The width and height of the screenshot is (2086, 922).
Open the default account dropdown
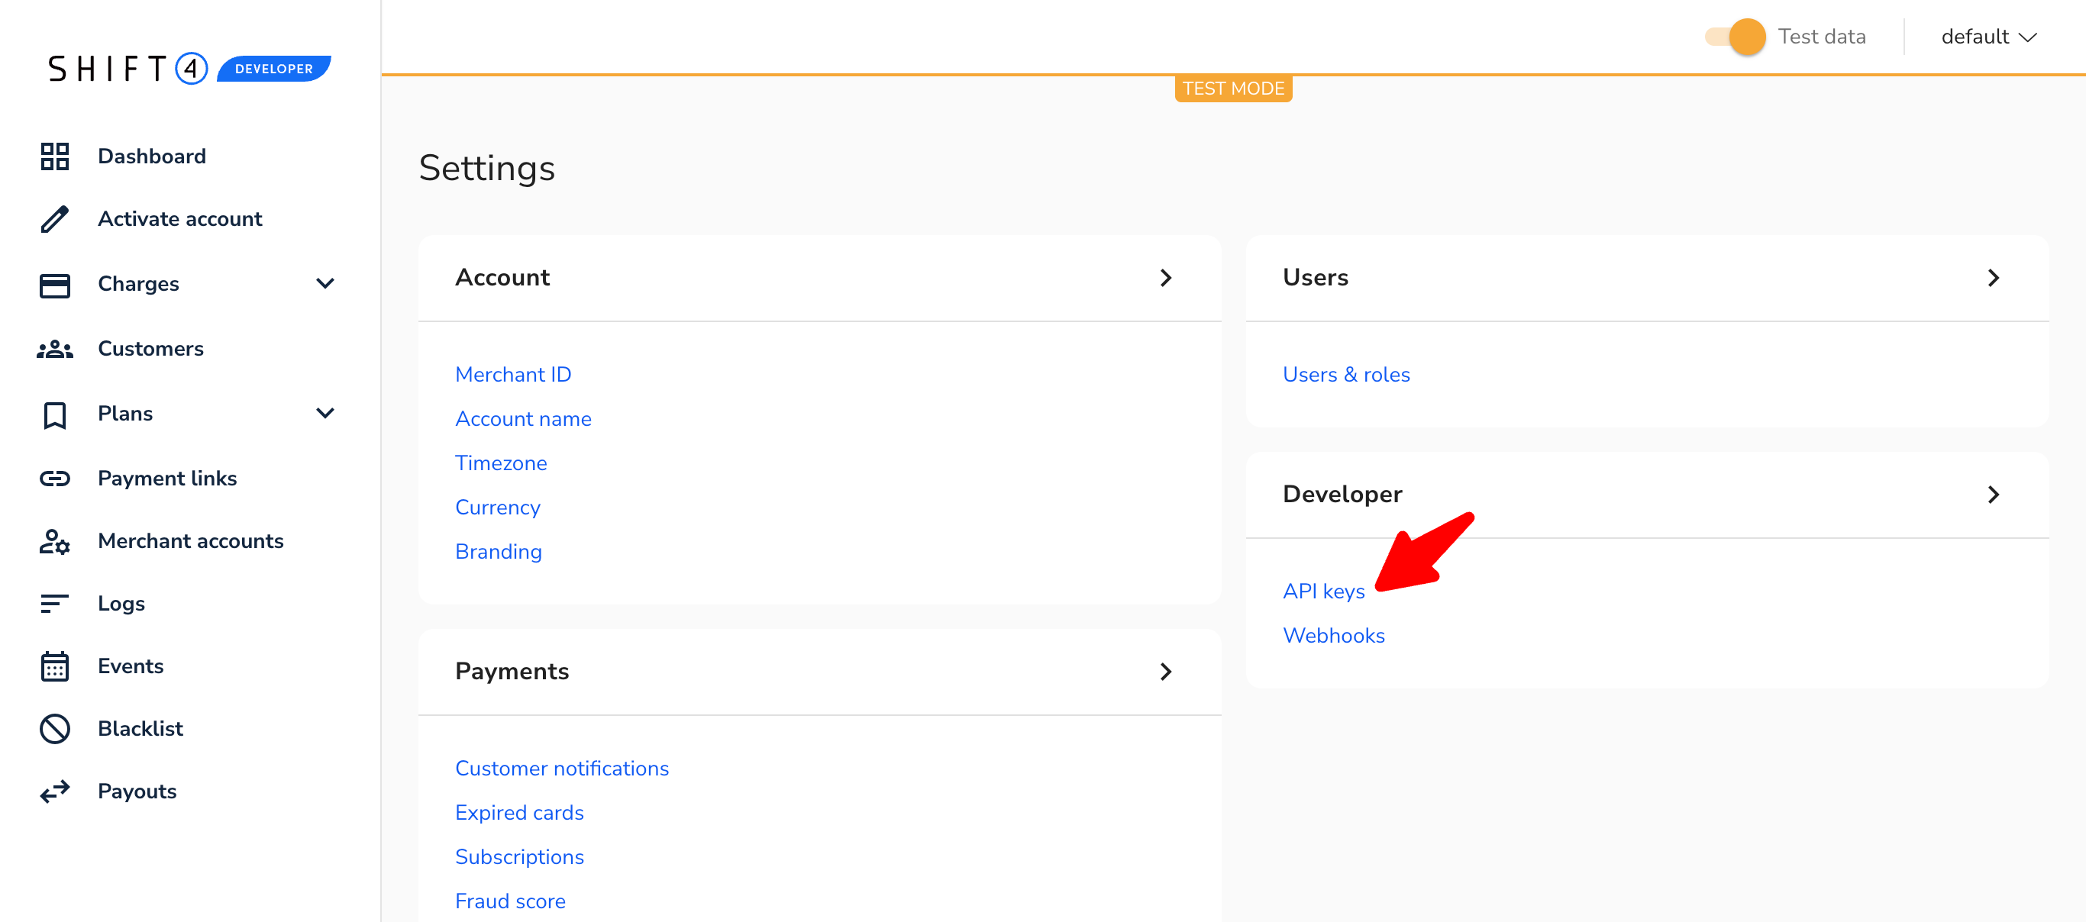[1988, 37]
